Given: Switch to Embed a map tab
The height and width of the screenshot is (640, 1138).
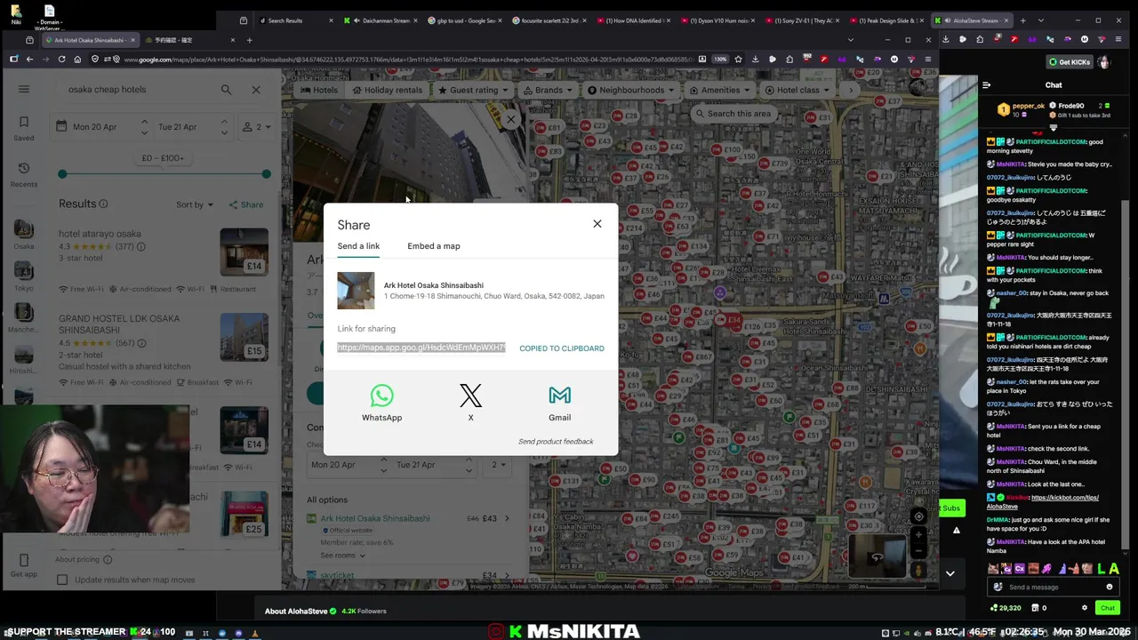Looking at the screenshot, I should click(434, 246).
